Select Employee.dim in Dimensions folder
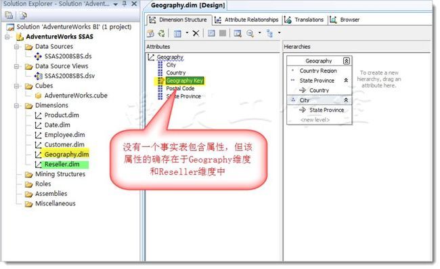The image size is (440, 269). pos(64,135)
